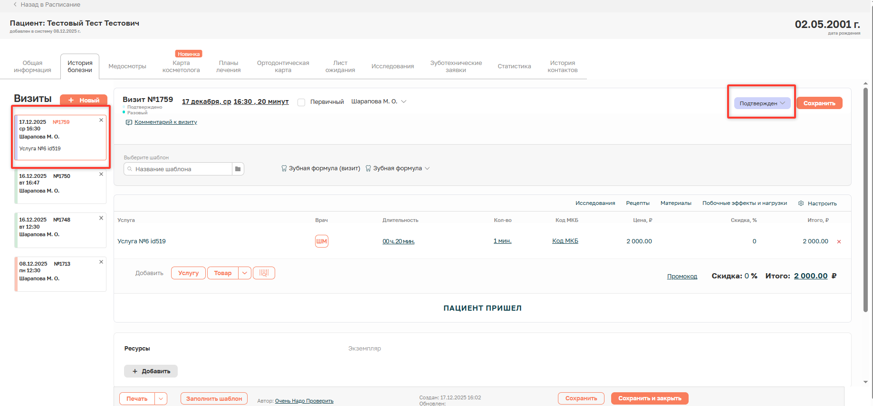Viewport: 873px width, 406px height.
Task: Open the template folder icon
Action: (x=238, y=169)
